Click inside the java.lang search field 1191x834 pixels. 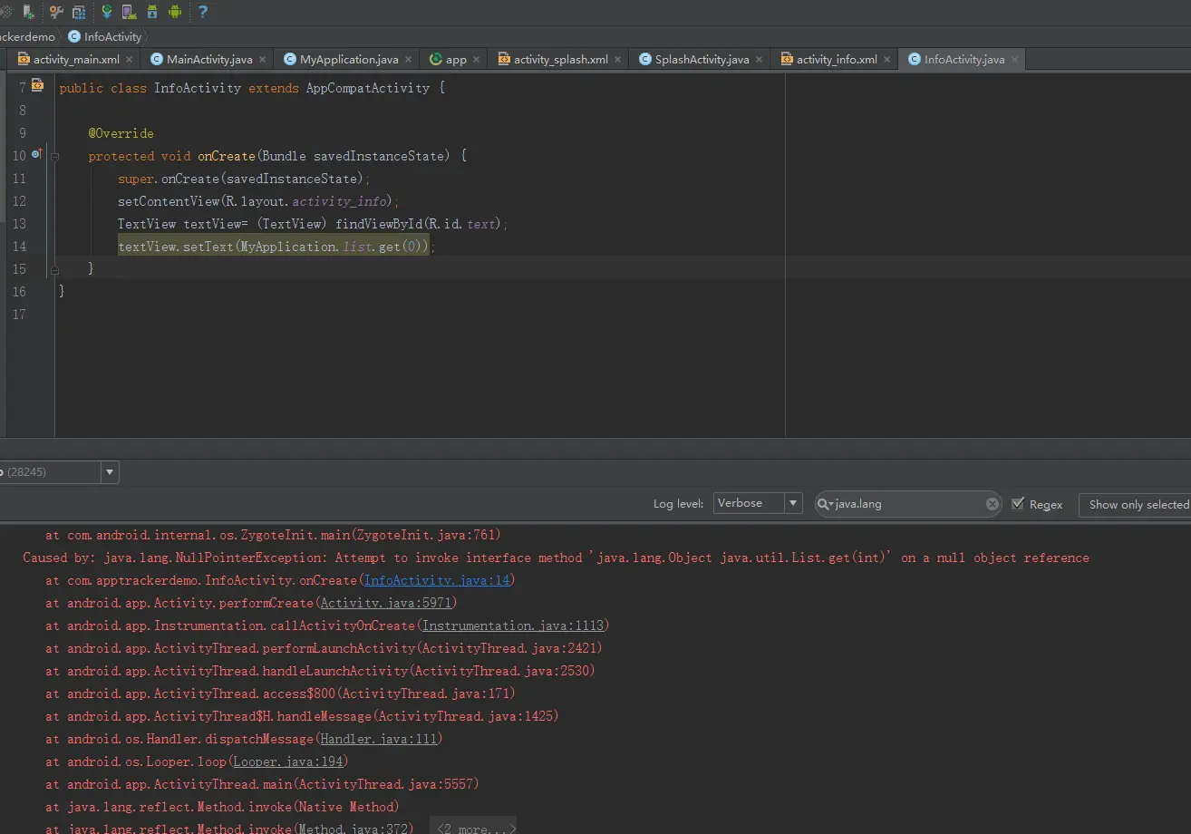pyautogui.click(x=906, y=504)
